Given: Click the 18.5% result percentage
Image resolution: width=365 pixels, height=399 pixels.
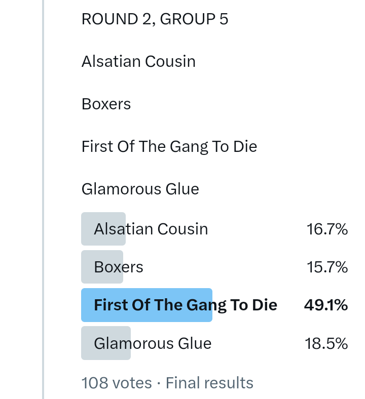Looking at the screenshot, I should (326, 344).
